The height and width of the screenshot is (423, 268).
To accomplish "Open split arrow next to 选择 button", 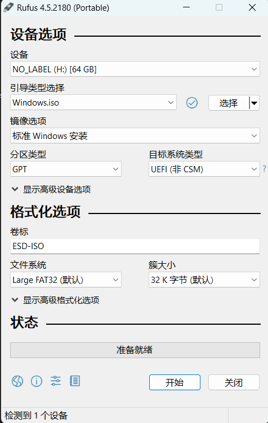I will click(x=254, y=103).
